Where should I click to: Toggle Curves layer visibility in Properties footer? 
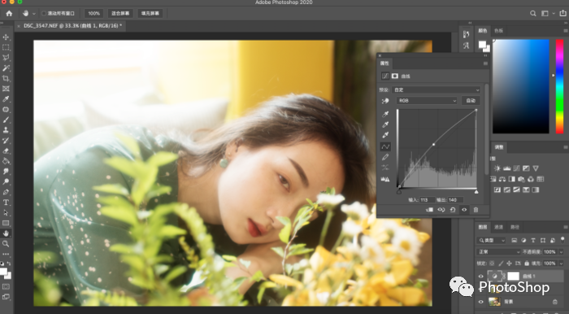pos(464,210)
